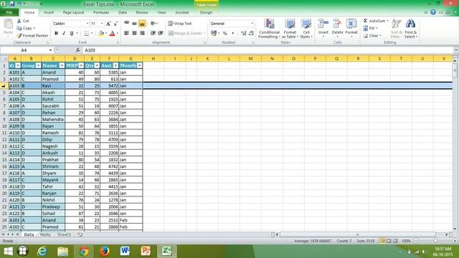The width and height of the screenshot is (459, 258).
Task: Switch to the Insert ribbon tab
Action: 49,13
